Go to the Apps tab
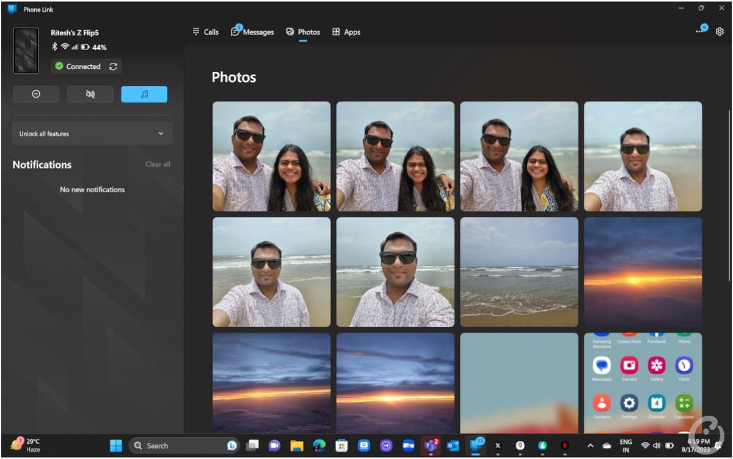Viewport: 733px width, 459px height. click(x=346, y=32)
